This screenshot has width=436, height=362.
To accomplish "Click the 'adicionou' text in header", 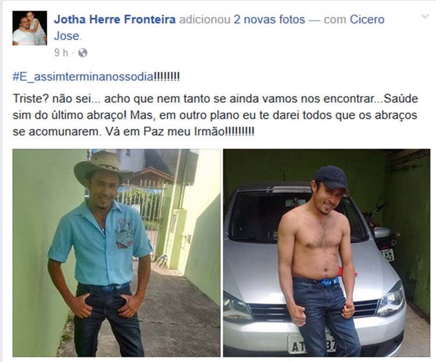I will click(x=205, y=19).
